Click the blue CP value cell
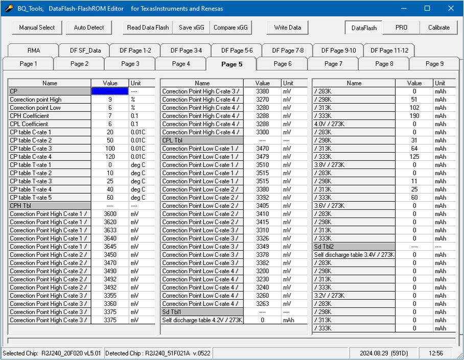The height and width of the screenshot is (360, 464). [x=110, y=91]
